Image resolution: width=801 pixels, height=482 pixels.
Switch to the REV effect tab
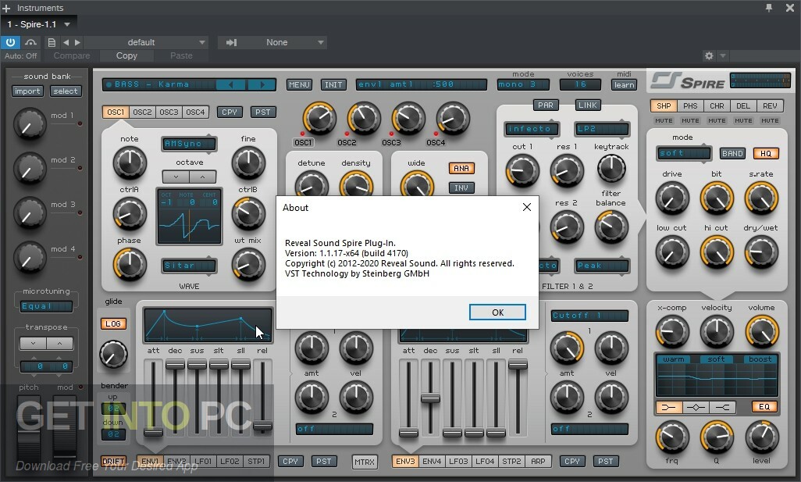(x=770, y=105)
